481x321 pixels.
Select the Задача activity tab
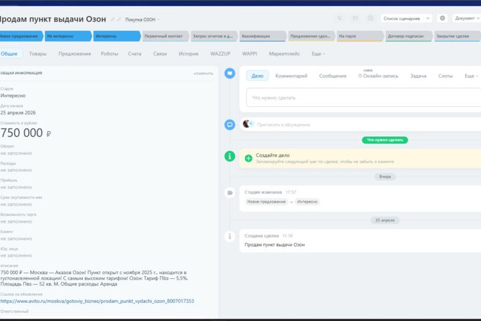(418, 76)
